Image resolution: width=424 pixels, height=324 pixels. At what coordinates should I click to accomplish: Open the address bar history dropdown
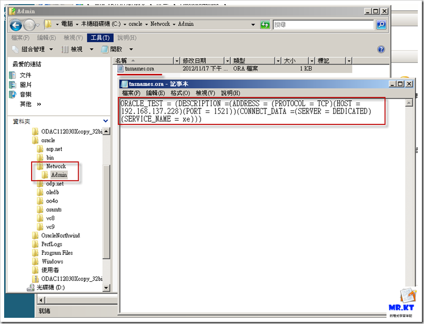[253, 25]
